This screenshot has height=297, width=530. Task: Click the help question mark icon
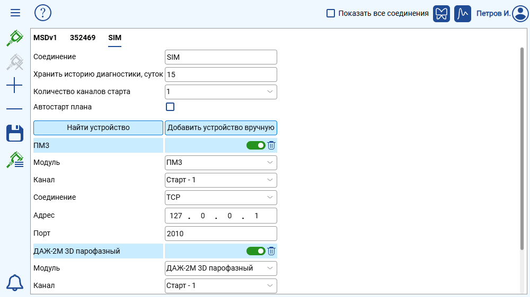pos(43,13)
